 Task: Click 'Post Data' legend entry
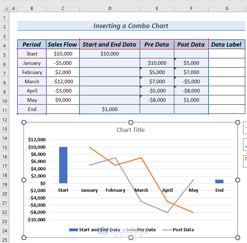[178, 229]
